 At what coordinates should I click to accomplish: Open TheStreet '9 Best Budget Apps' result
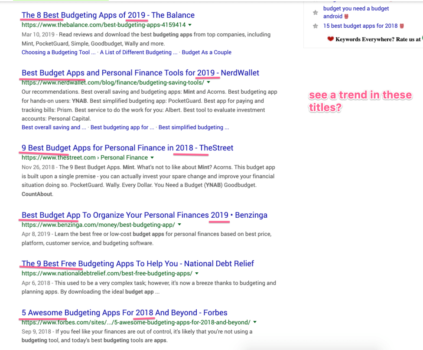point(127,148)
